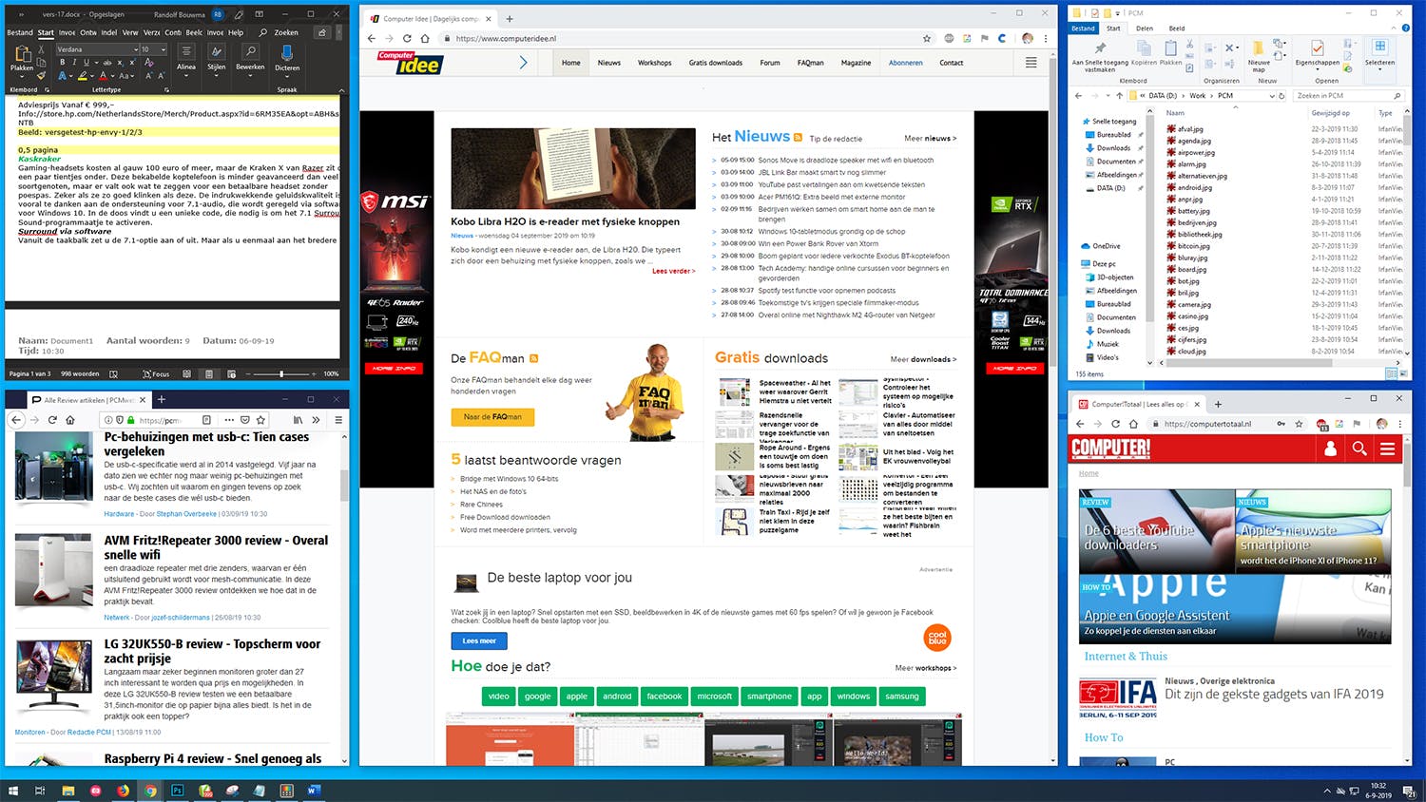The height and width of the screenshot is (802, 1426).
Task: Select the bitcoin.jpg file in Explorer
Action: 1194,246
